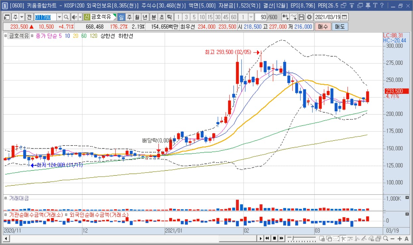
Task: Toggle the 거래대금 panel checkbox
Action: click(x=6, y=198)
